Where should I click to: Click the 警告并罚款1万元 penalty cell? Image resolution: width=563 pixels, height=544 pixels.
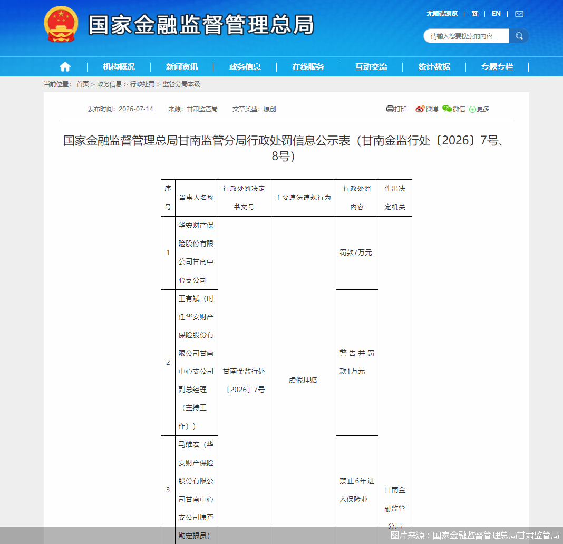coord(357,362)
